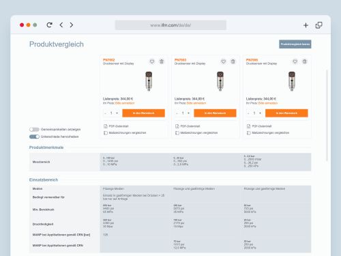341x256 pixels.
Task: Click the browser reload icon
Action: coord(49,25)
